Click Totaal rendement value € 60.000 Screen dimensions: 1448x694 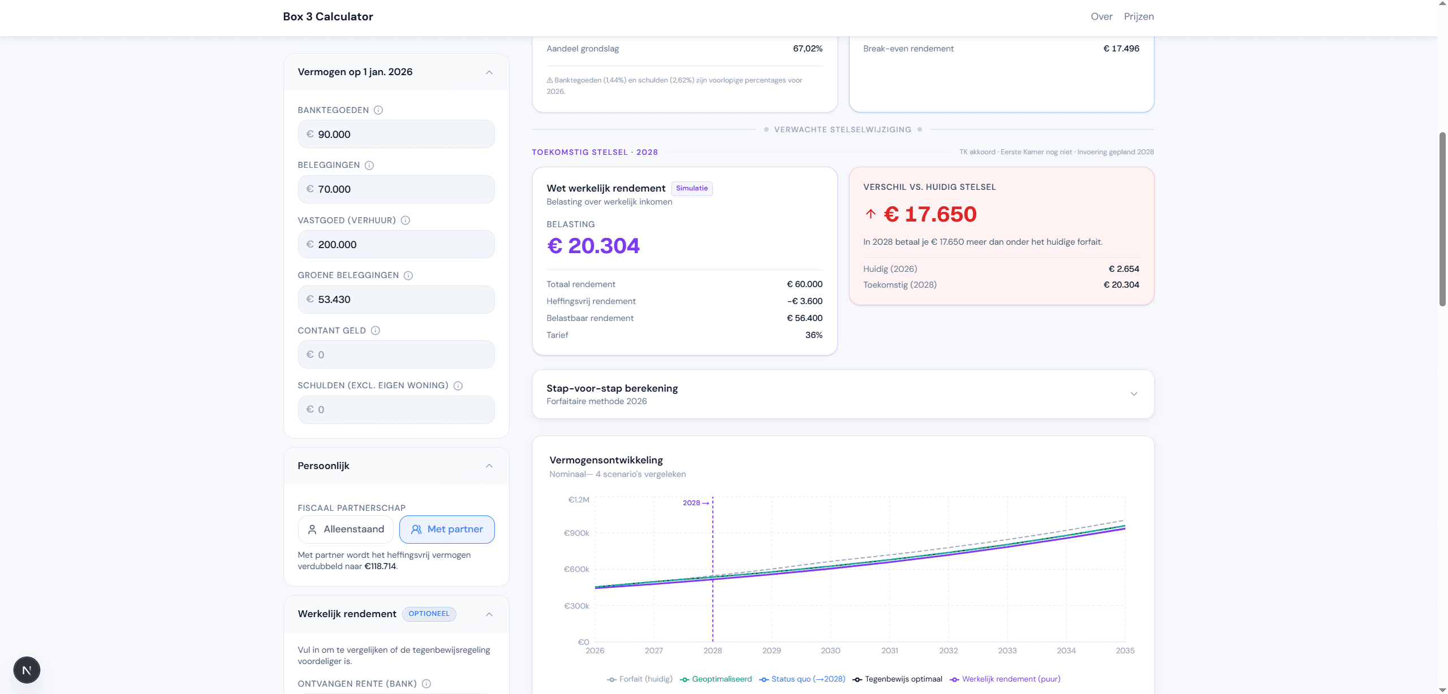click(804, 284)
